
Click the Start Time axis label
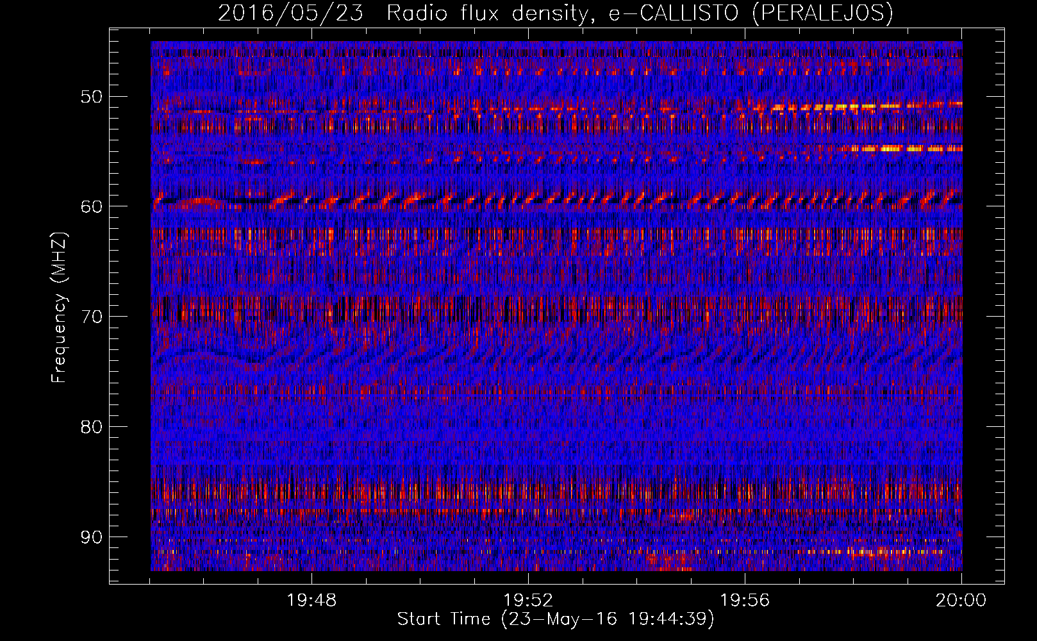555,619
